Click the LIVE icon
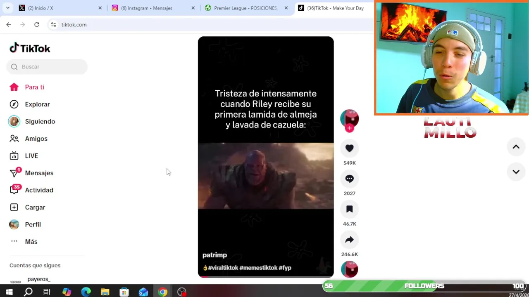This screenshot has width=529, height=297. pyautogui.click(x=14, y=156)
